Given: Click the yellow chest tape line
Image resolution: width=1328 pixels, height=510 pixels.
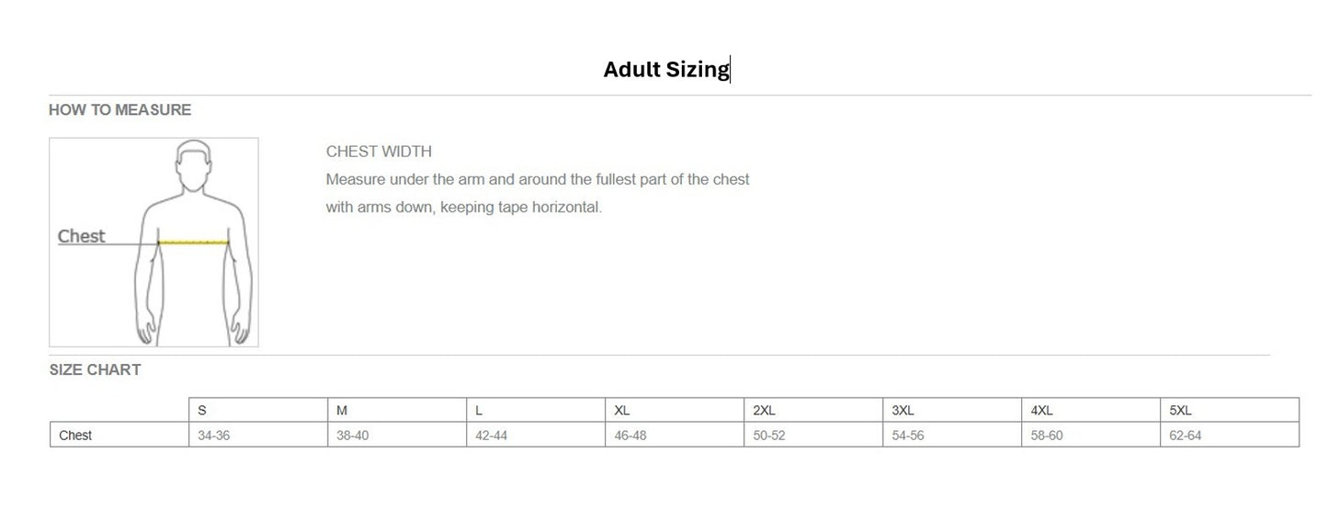Looking at the screenshot, I should [x=193, y=243].
